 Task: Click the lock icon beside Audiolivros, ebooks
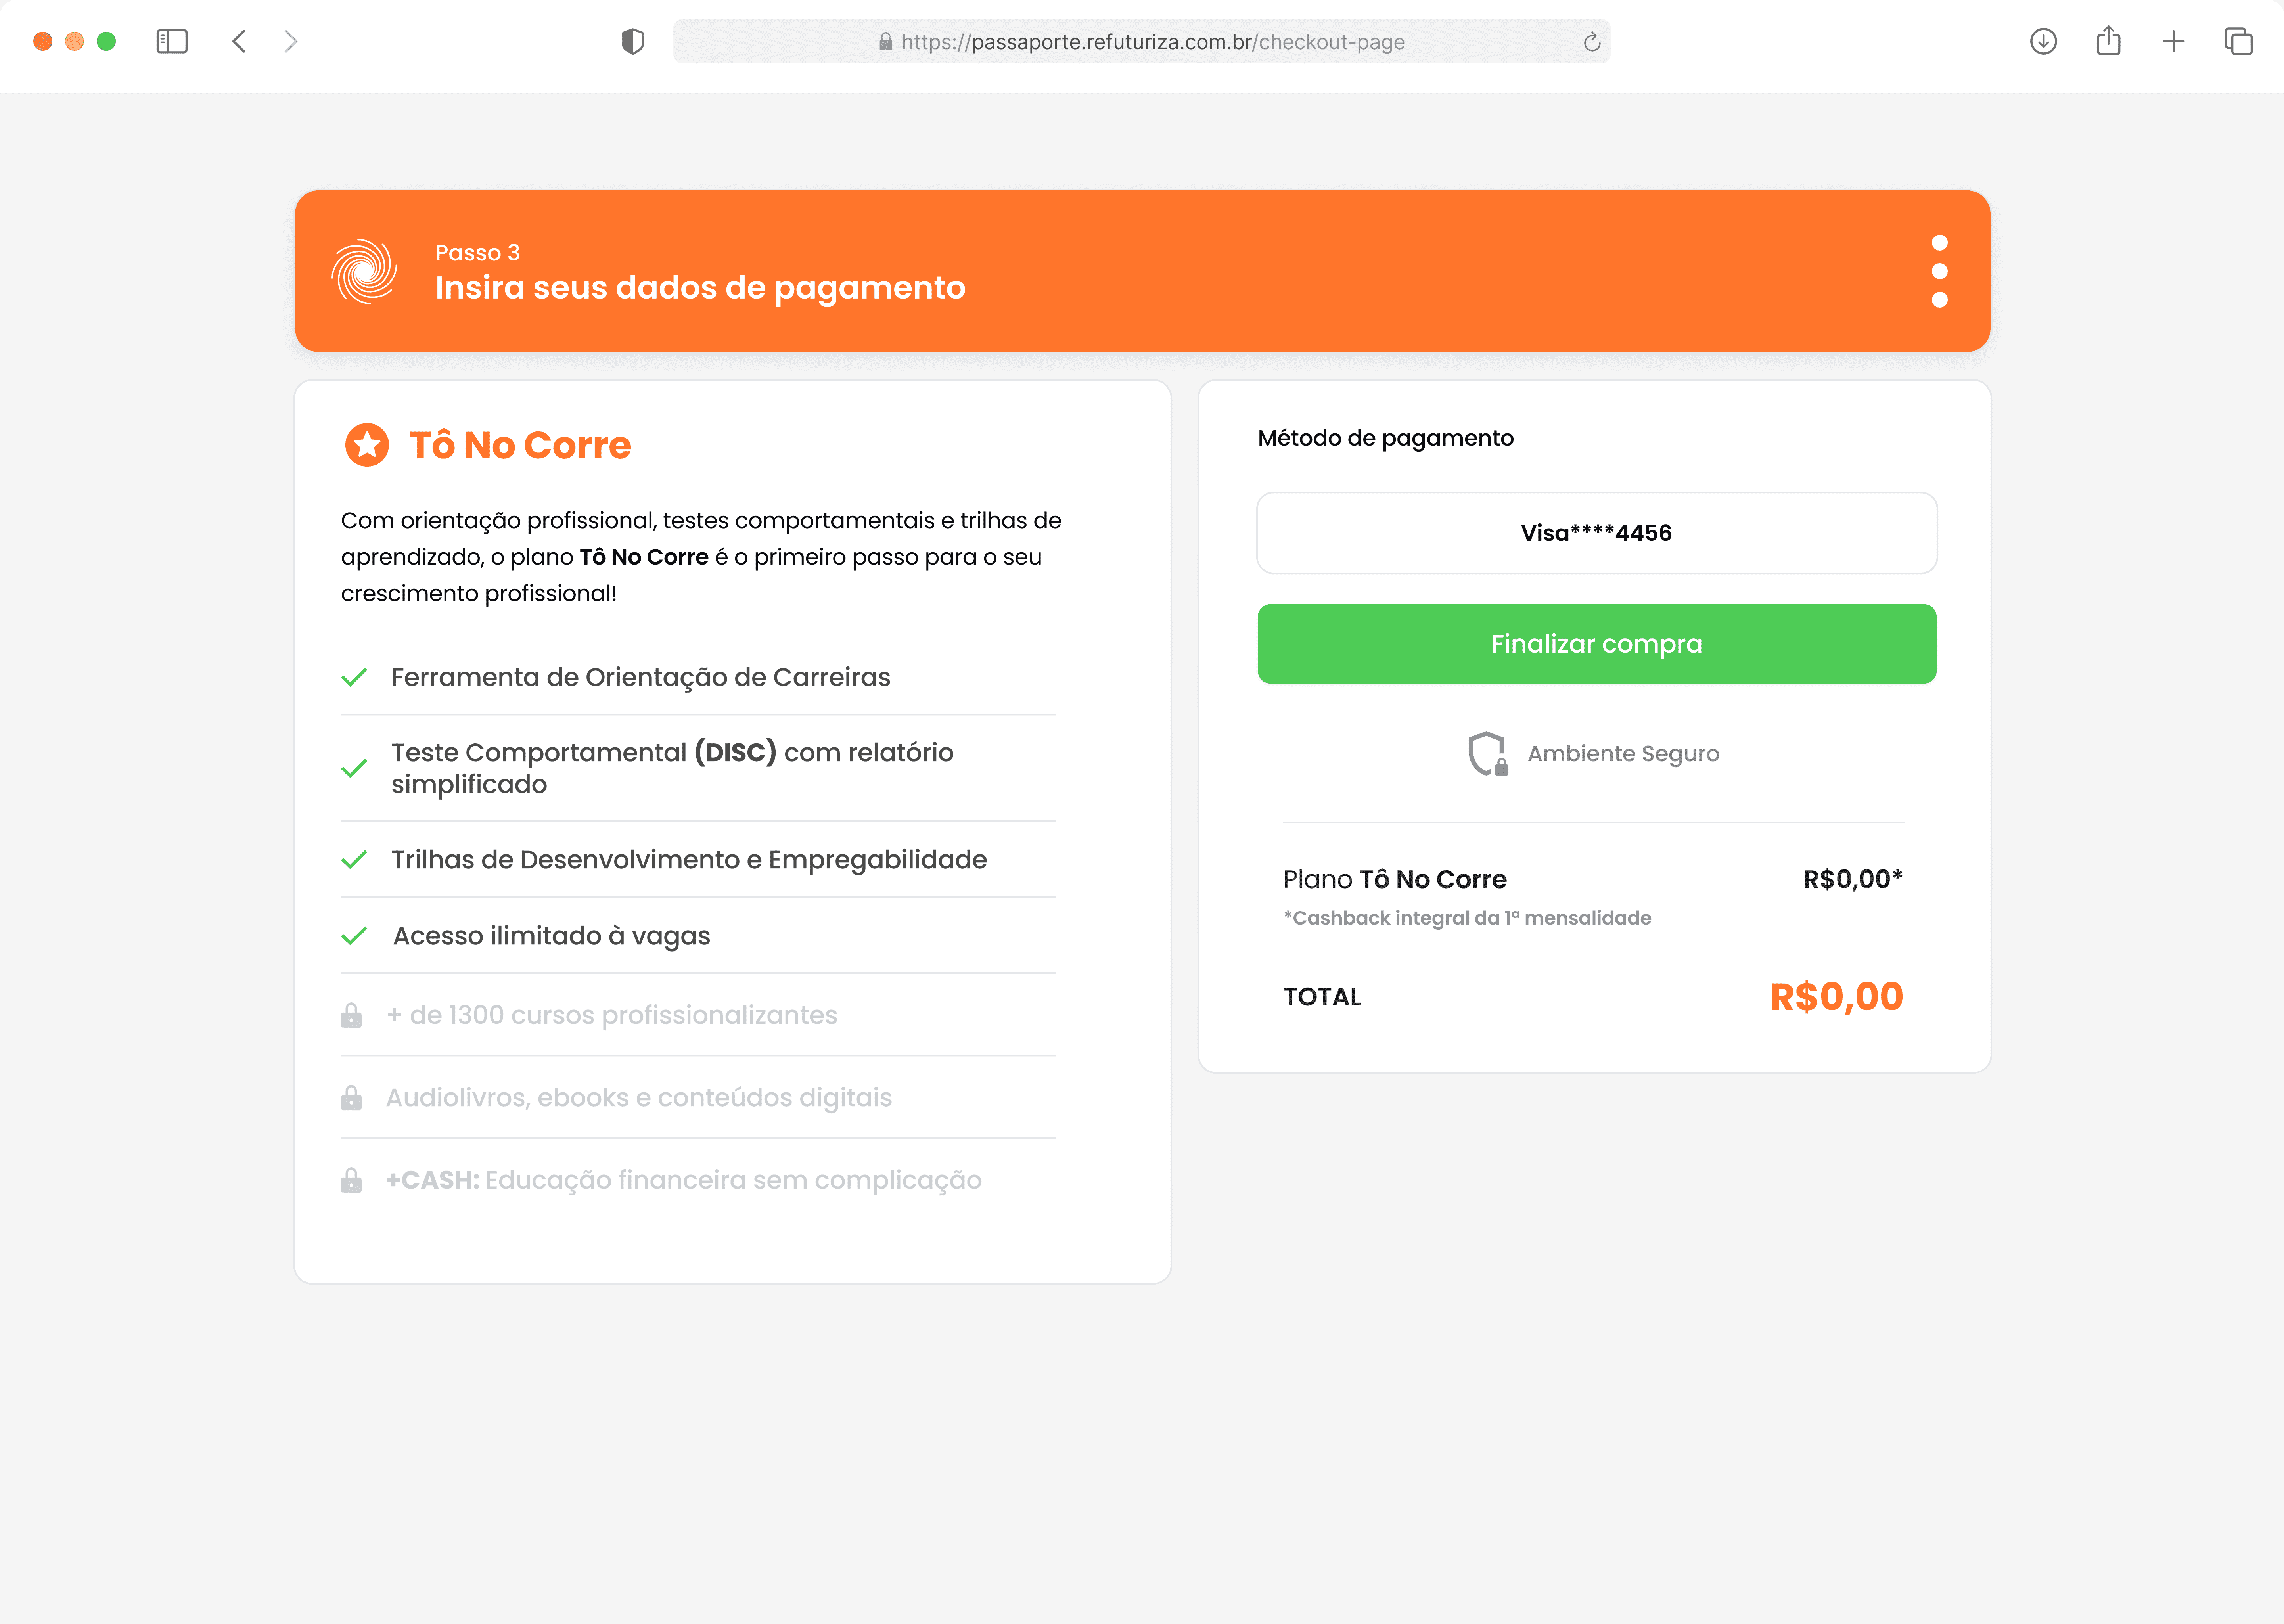(x=351, y=1097)
